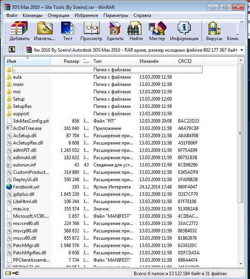Select the SetupRes folder name
This screenshot has width=250, height=279.
pyautogui.click(x=22, y=106)
